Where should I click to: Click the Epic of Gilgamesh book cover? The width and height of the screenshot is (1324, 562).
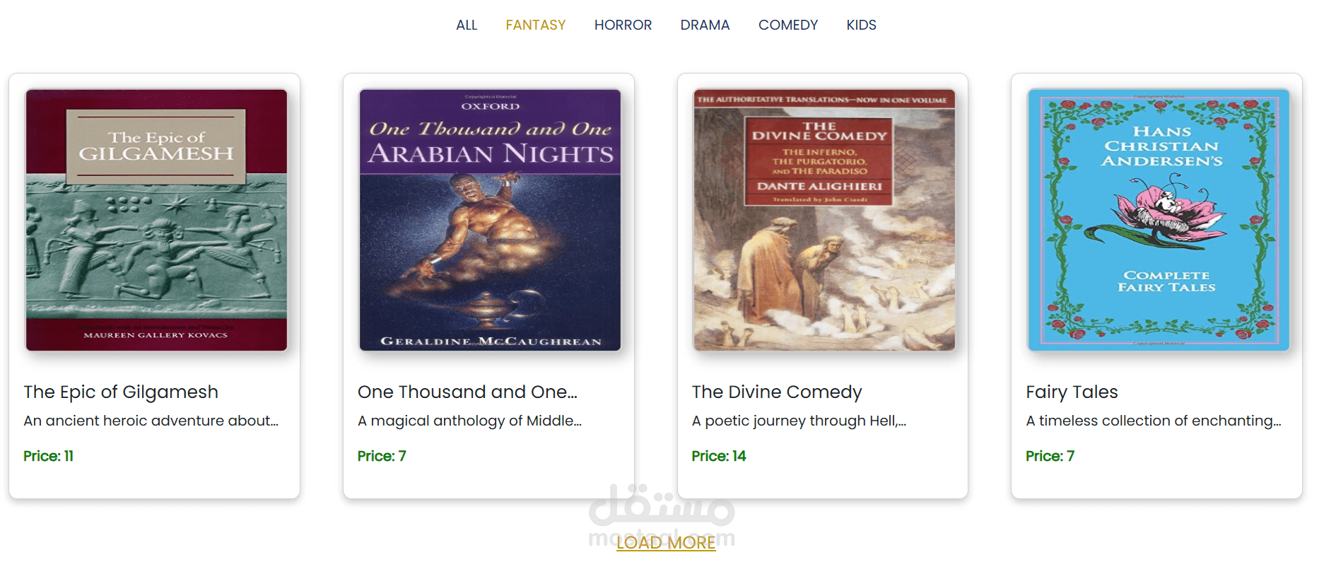tap(156, 220)
